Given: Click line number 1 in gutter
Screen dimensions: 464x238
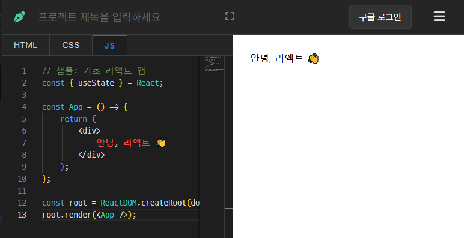Looking at the screenshot, I should [24, 71].
